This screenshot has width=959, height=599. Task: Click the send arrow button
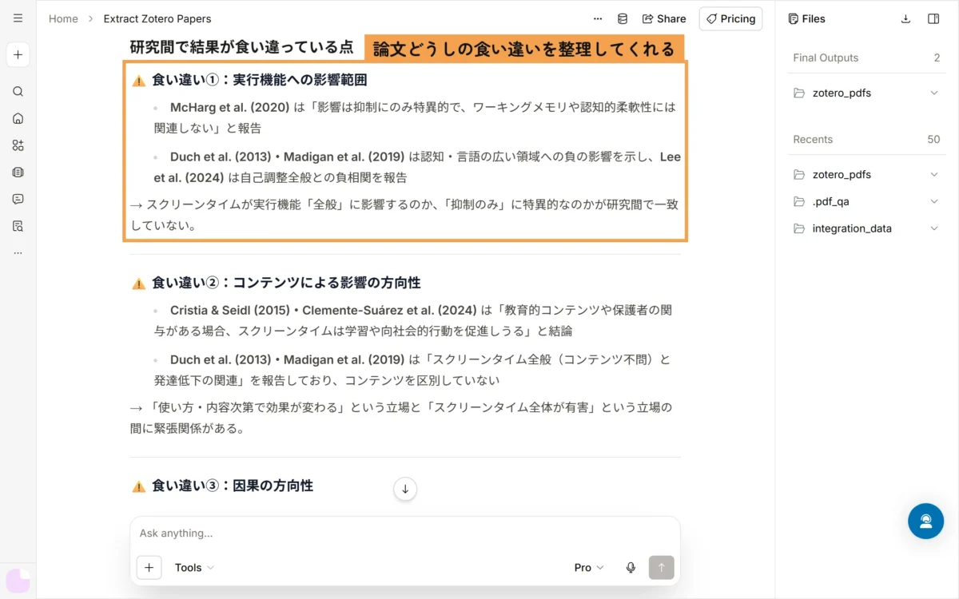click(x=661, y=567)
